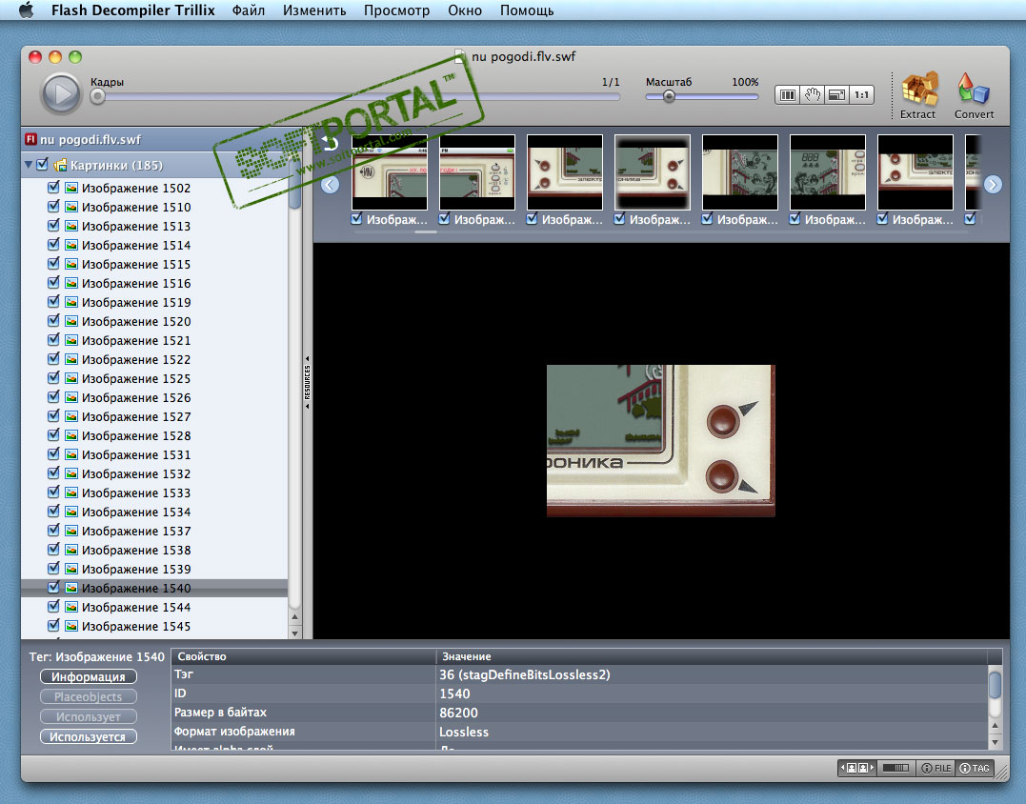Uncheck Изображение 1538 checkbox
The image size is (1026, 804).
pyautogui.click(x=53, y=549)
